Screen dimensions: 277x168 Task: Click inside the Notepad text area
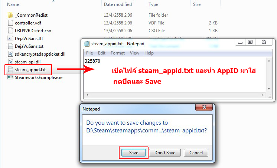tap(175, 75)
